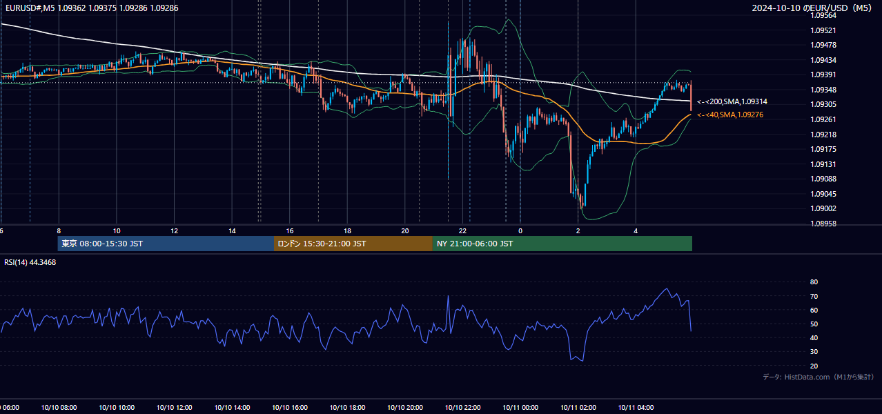Click RSI level 20 on axis

click(x=814, y=366)
